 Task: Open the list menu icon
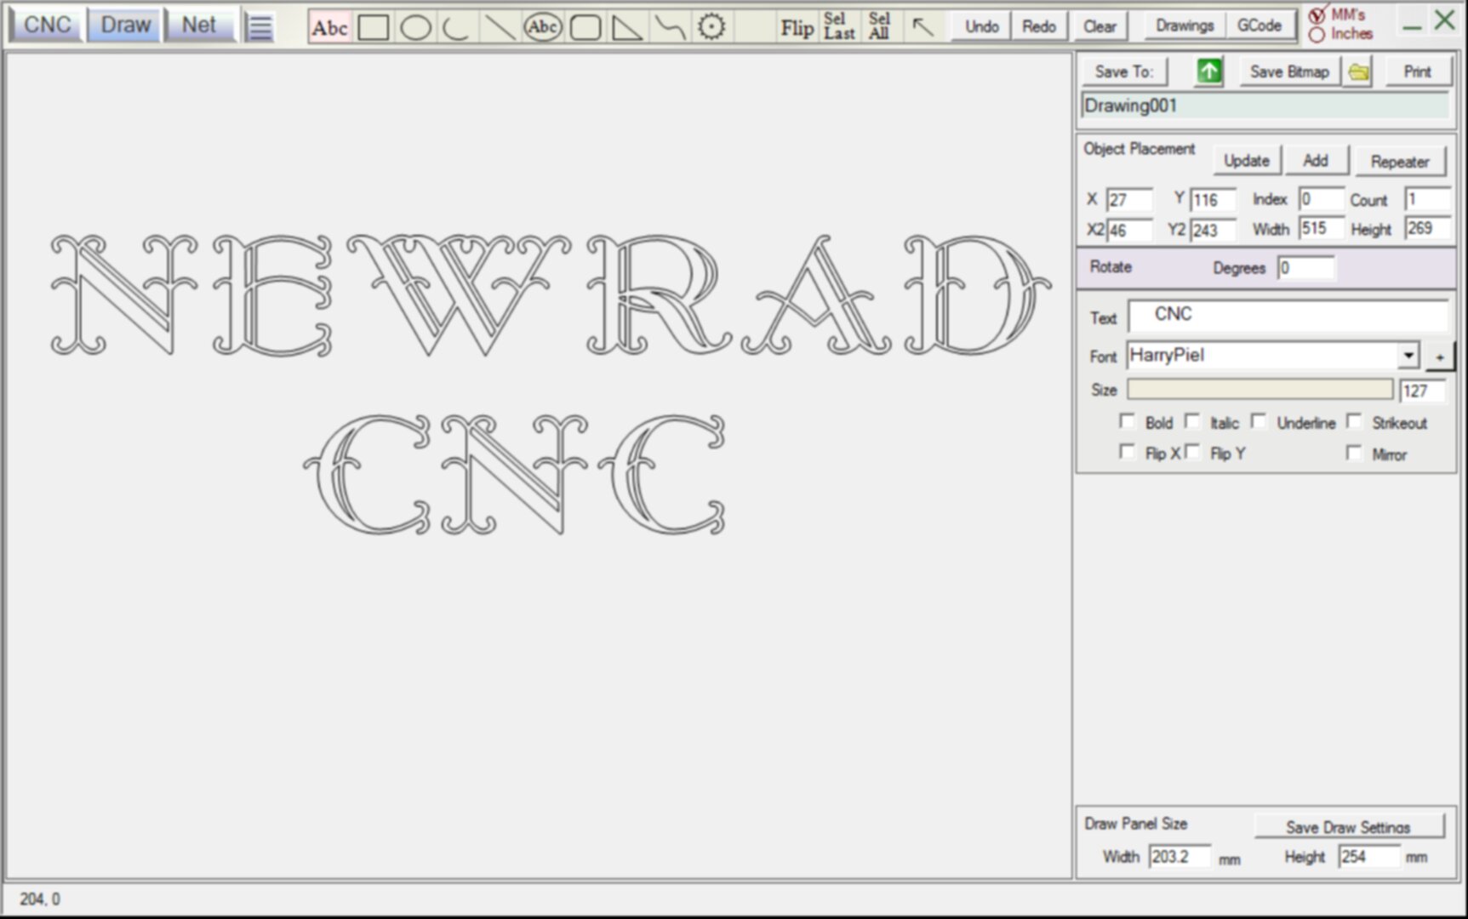pyautogui.click(x=259, y=27)
